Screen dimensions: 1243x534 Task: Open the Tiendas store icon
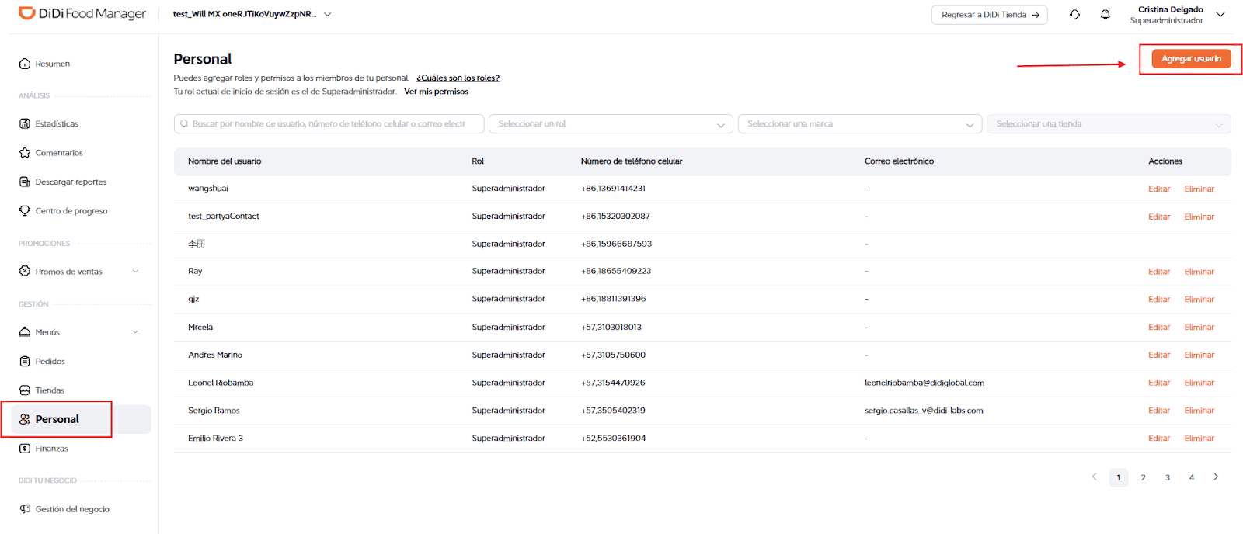point(25,390)
